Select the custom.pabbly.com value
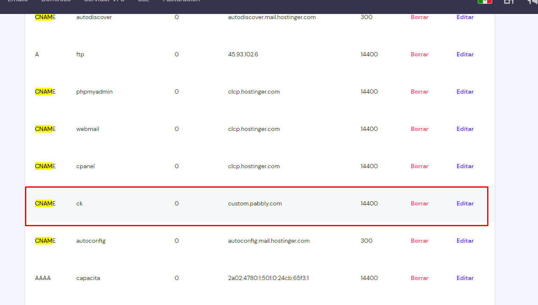538x305 pixels. 255,204
